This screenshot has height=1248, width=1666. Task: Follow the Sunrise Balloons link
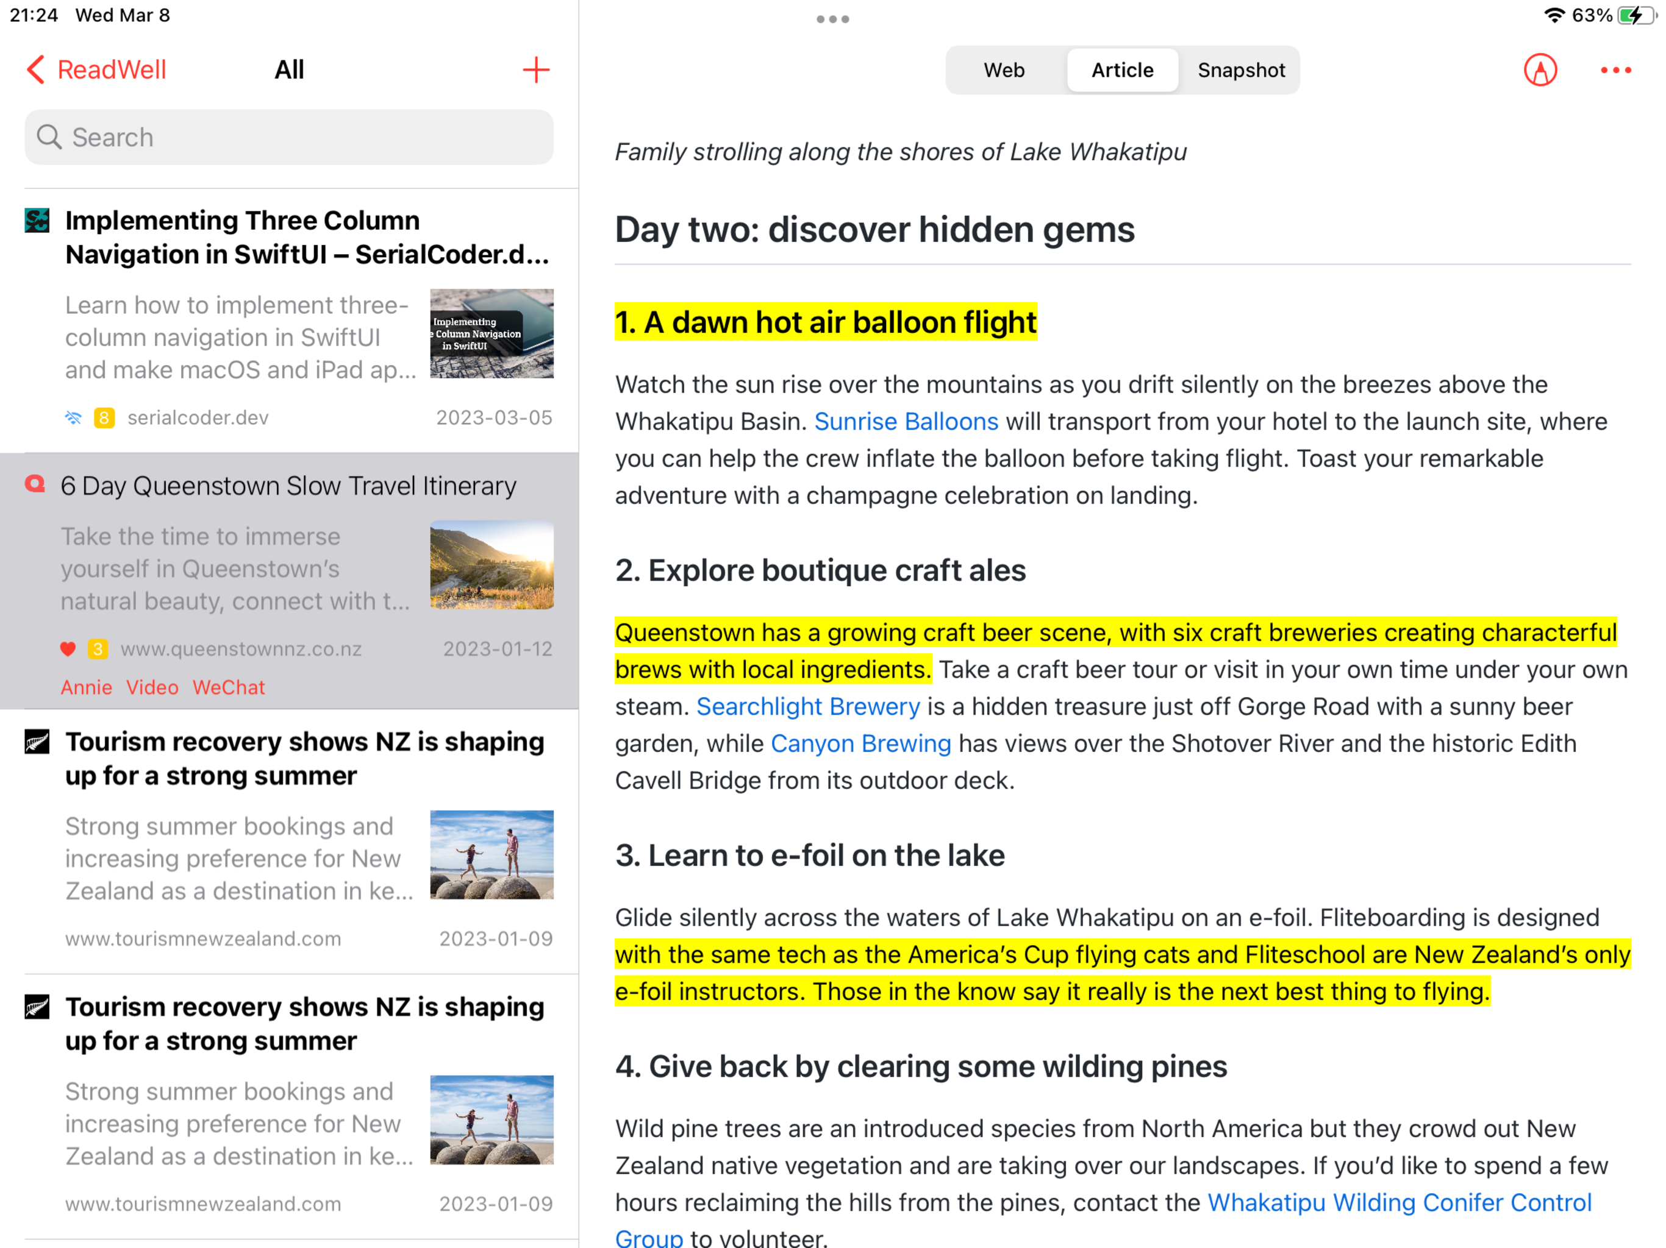pyautogui.click(x=906, y=422)
